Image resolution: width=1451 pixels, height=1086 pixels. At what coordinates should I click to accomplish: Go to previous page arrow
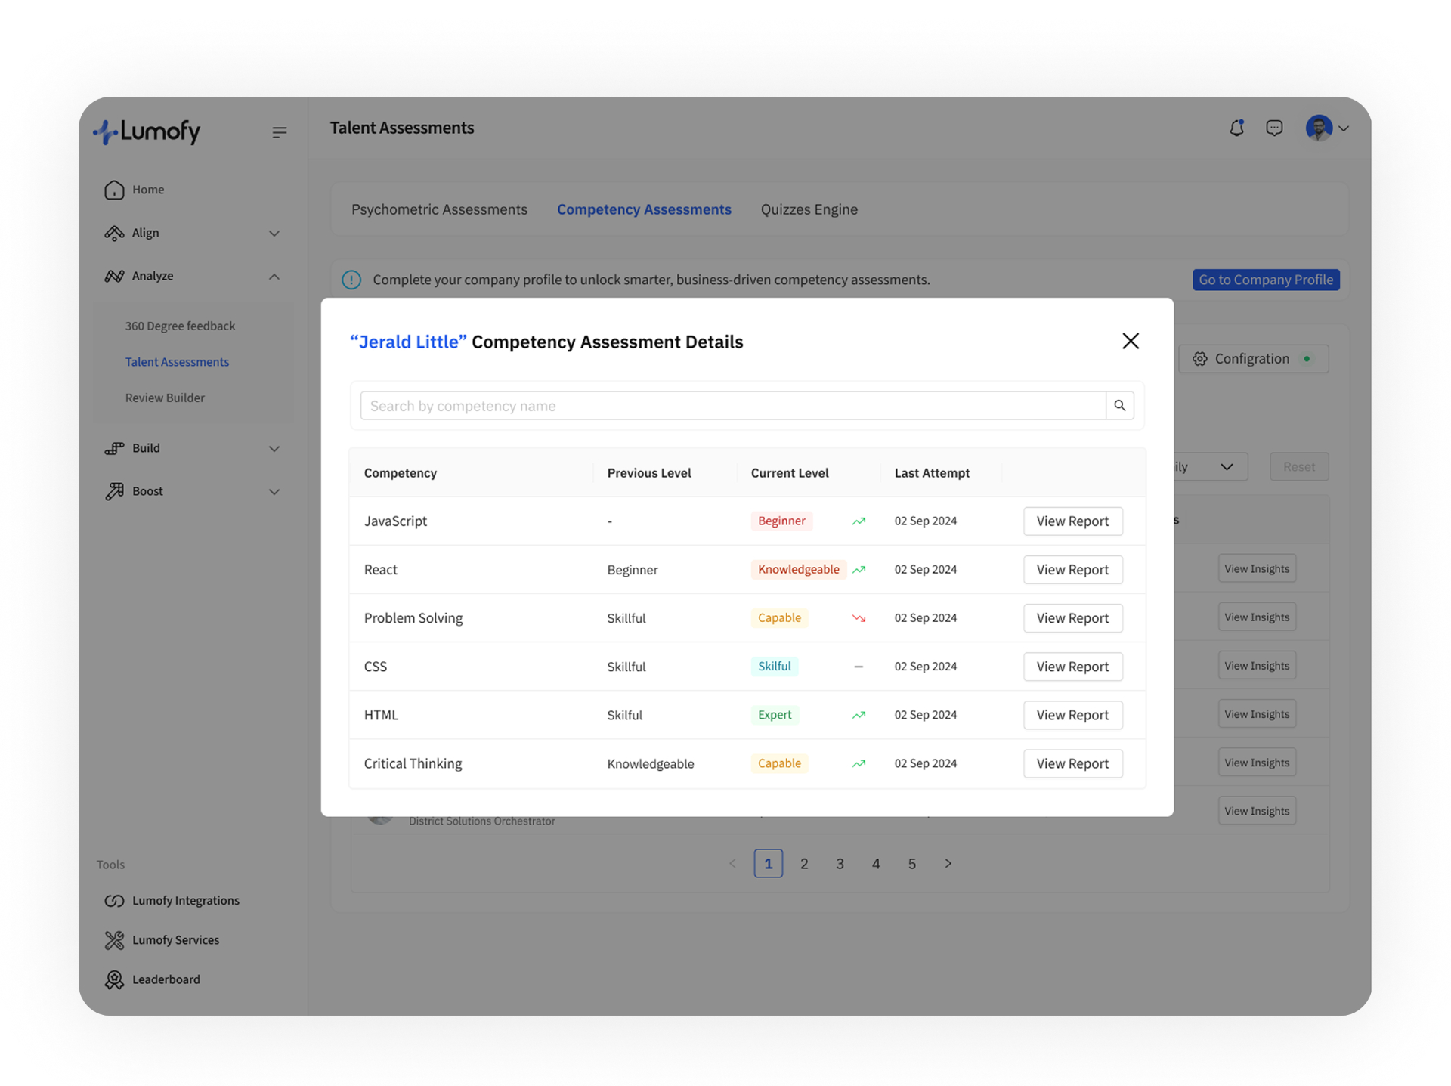click(732, 863)
